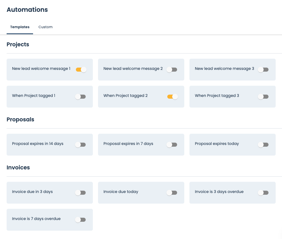282x239 pixels.
Task: Enable Proposal expires in 14 days toggle
Action: tap(80, 145)
